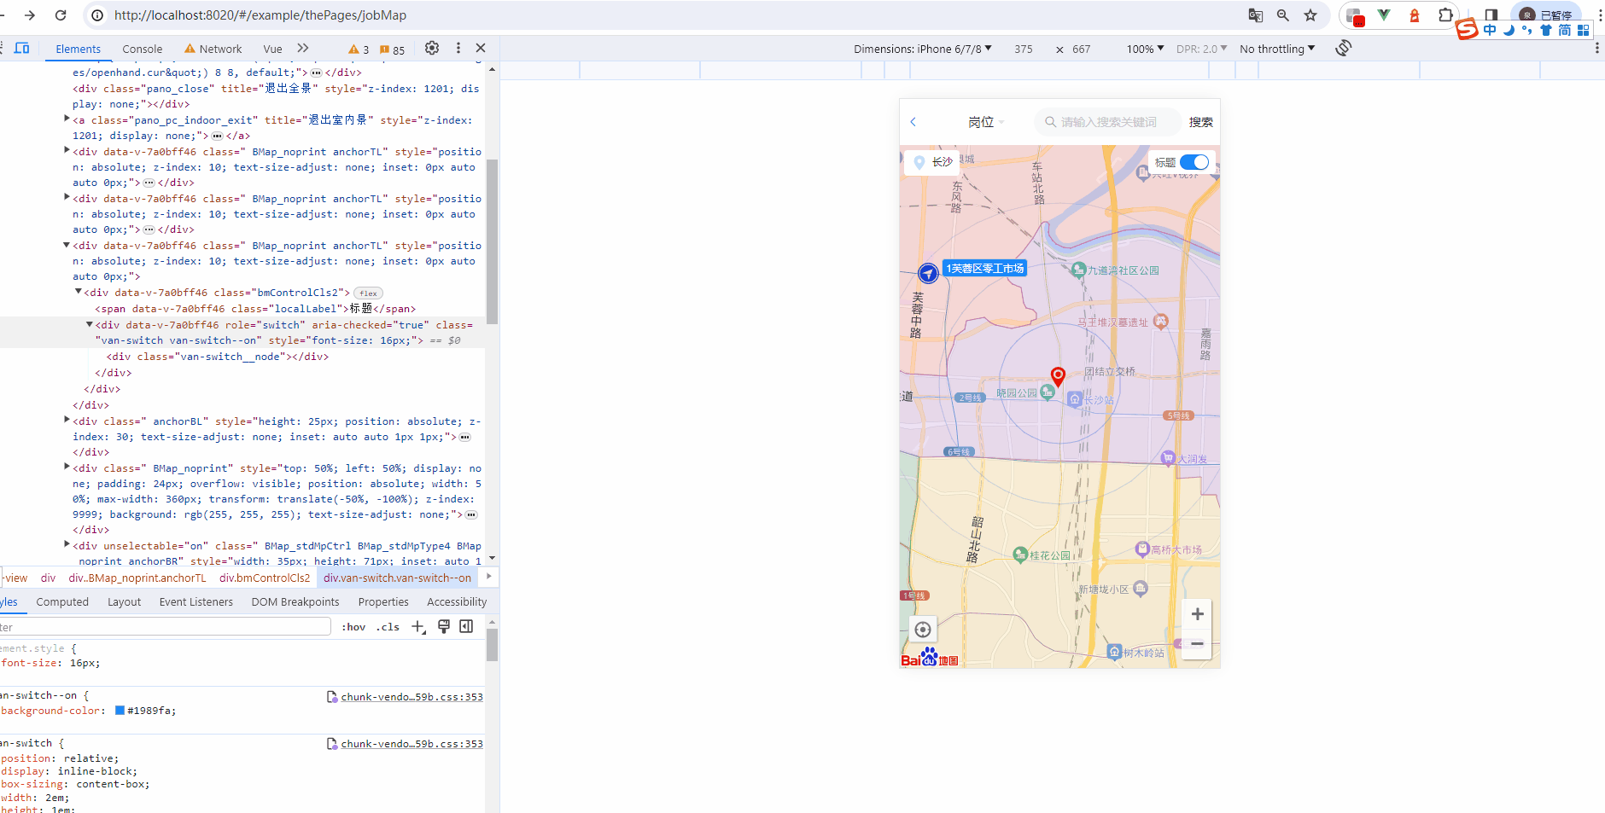The width and height of the screenshot is (1605, 813).
Task: Reload the page with the browser refresh icon
Action: (x=61, y=15)
